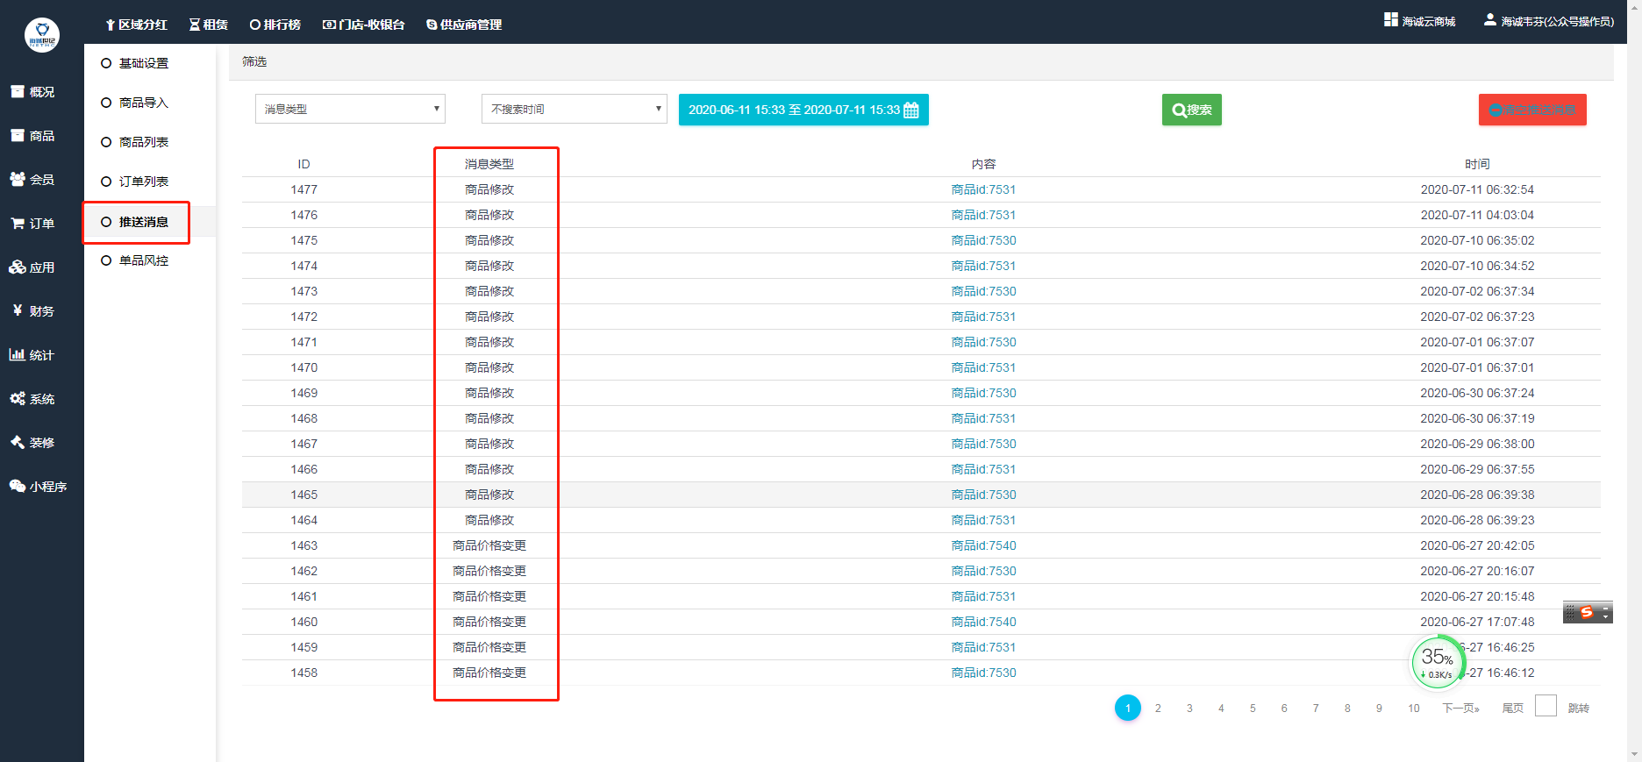1642x762 pixels.
Task: Open the date range picker button
Action: point(803,110)
